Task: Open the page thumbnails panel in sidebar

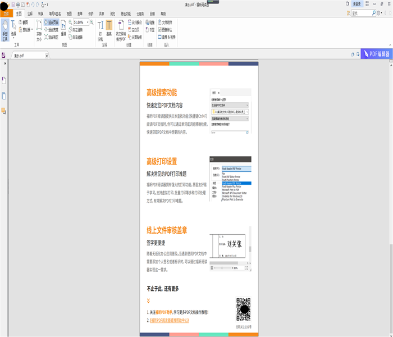Action: (3, 95)
